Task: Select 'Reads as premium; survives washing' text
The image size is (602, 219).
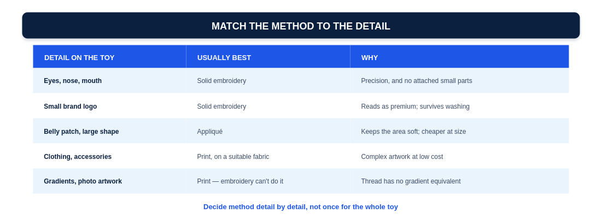Action: click(x=415, y=106)
